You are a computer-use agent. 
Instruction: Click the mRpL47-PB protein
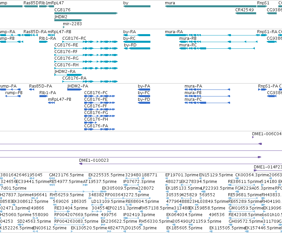tap(51, 103)
